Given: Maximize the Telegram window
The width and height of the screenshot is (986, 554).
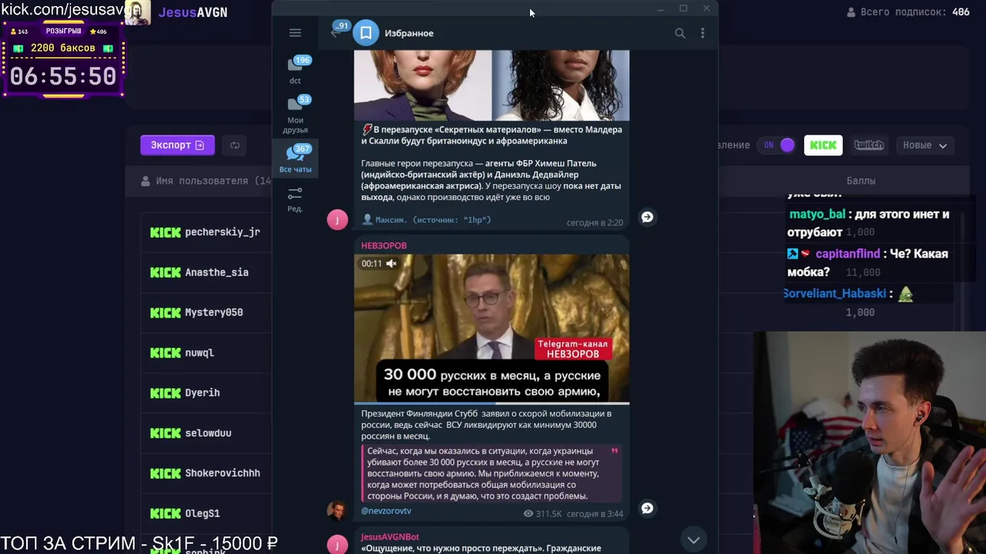Looking at the screenshot, I should click(x=683, y=8).
